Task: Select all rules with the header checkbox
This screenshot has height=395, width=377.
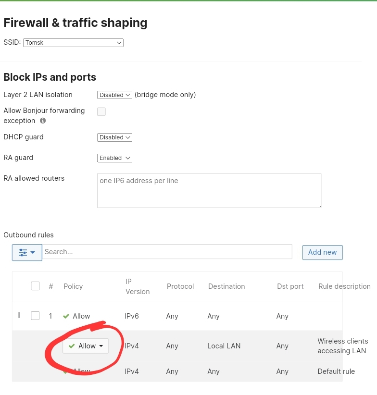Action: 35,285
